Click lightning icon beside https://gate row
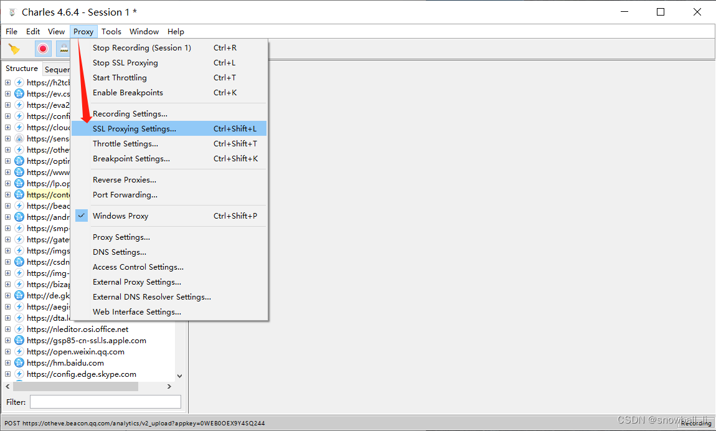This screenshot has height=431, width=716. click(x=19, y=239)
